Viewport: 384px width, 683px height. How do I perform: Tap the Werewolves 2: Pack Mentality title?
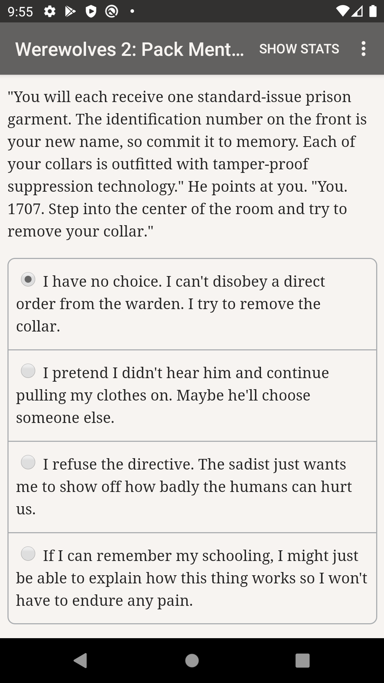pos(129,49)
